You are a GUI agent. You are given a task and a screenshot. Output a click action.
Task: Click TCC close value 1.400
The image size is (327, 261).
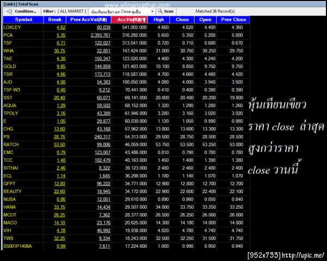point(187,160)
